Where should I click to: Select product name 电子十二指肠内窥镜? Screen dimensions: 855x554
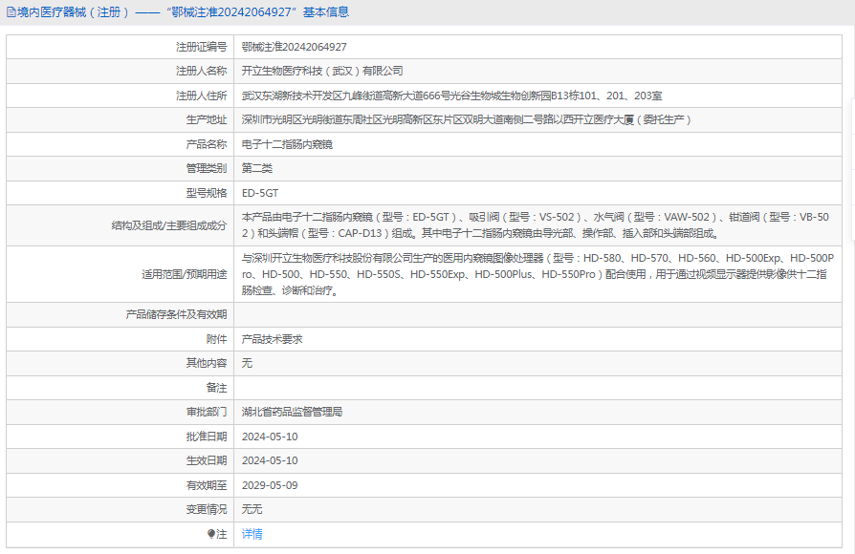pos(287,144)
